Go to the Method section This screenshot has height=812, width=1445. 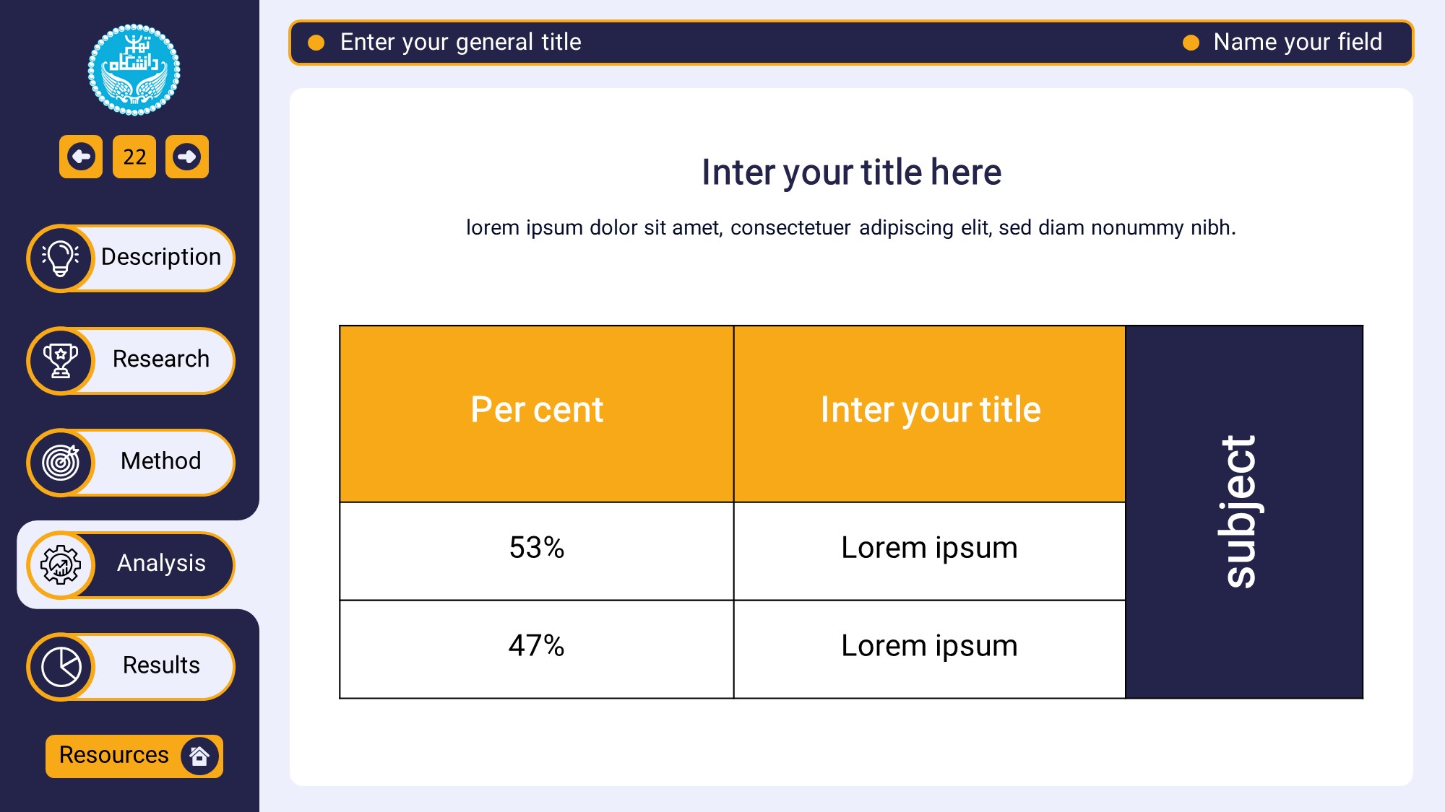(x=160, y=461)
